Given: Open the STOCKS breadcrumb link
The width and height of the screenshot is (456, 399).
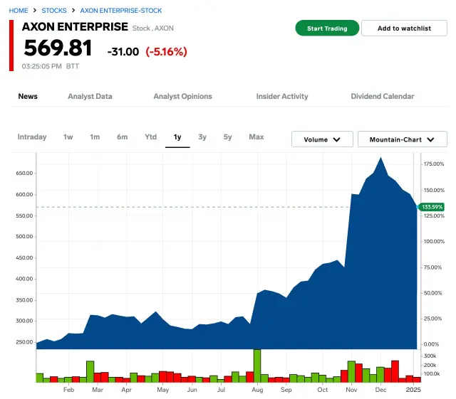Looking at the screenshot, I should [54, 11].
